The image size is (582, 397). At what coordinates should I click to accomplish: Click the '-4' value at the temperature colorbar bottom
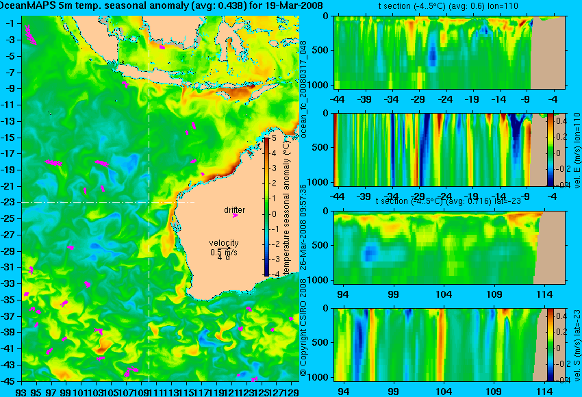(x=274, y=274)
